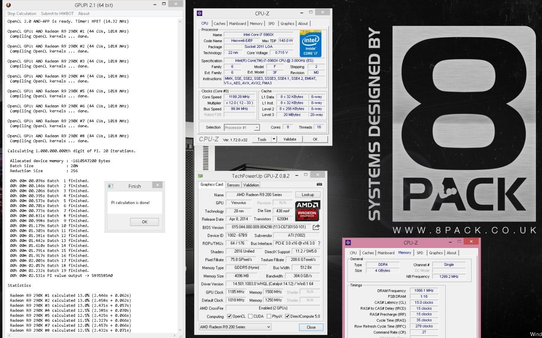Screen dimensions: 542x338
Task: Click GPUPI app icon in title bar
Action: [8, 5]
